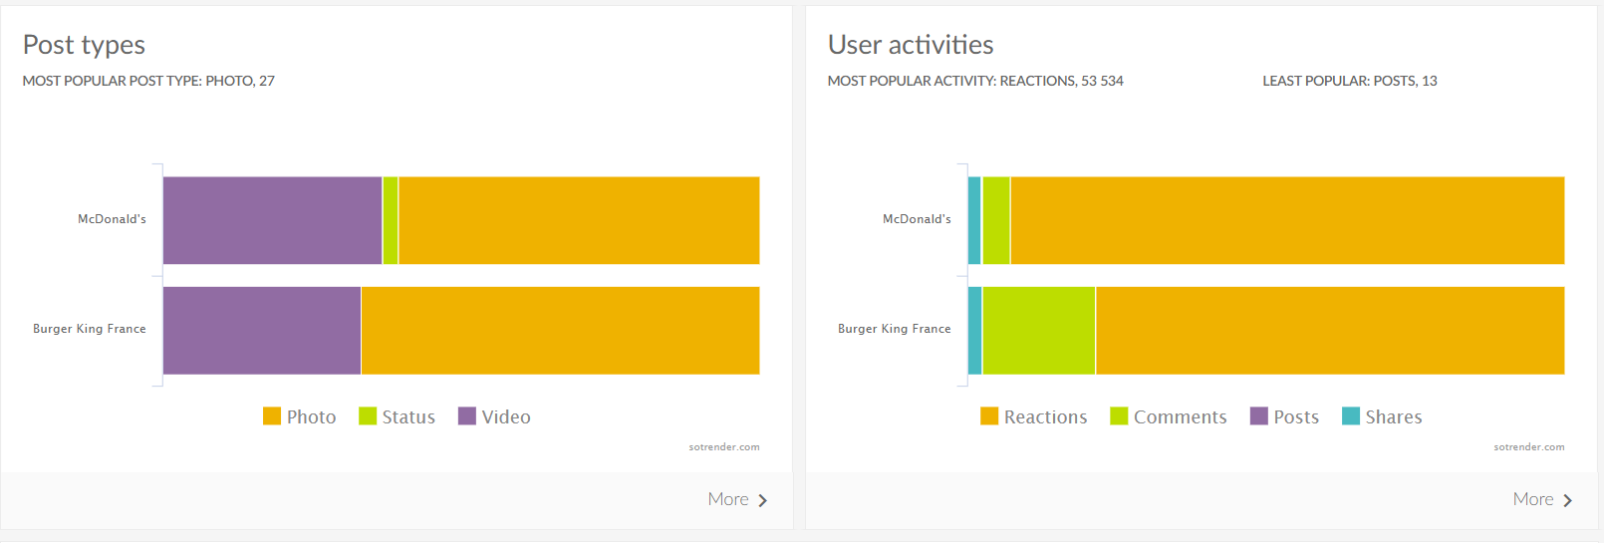Screen dimensions: 1604x543
Task: Select Burger King France teal Shares segment
Action: pyautogui.click(x=974, y=331)
